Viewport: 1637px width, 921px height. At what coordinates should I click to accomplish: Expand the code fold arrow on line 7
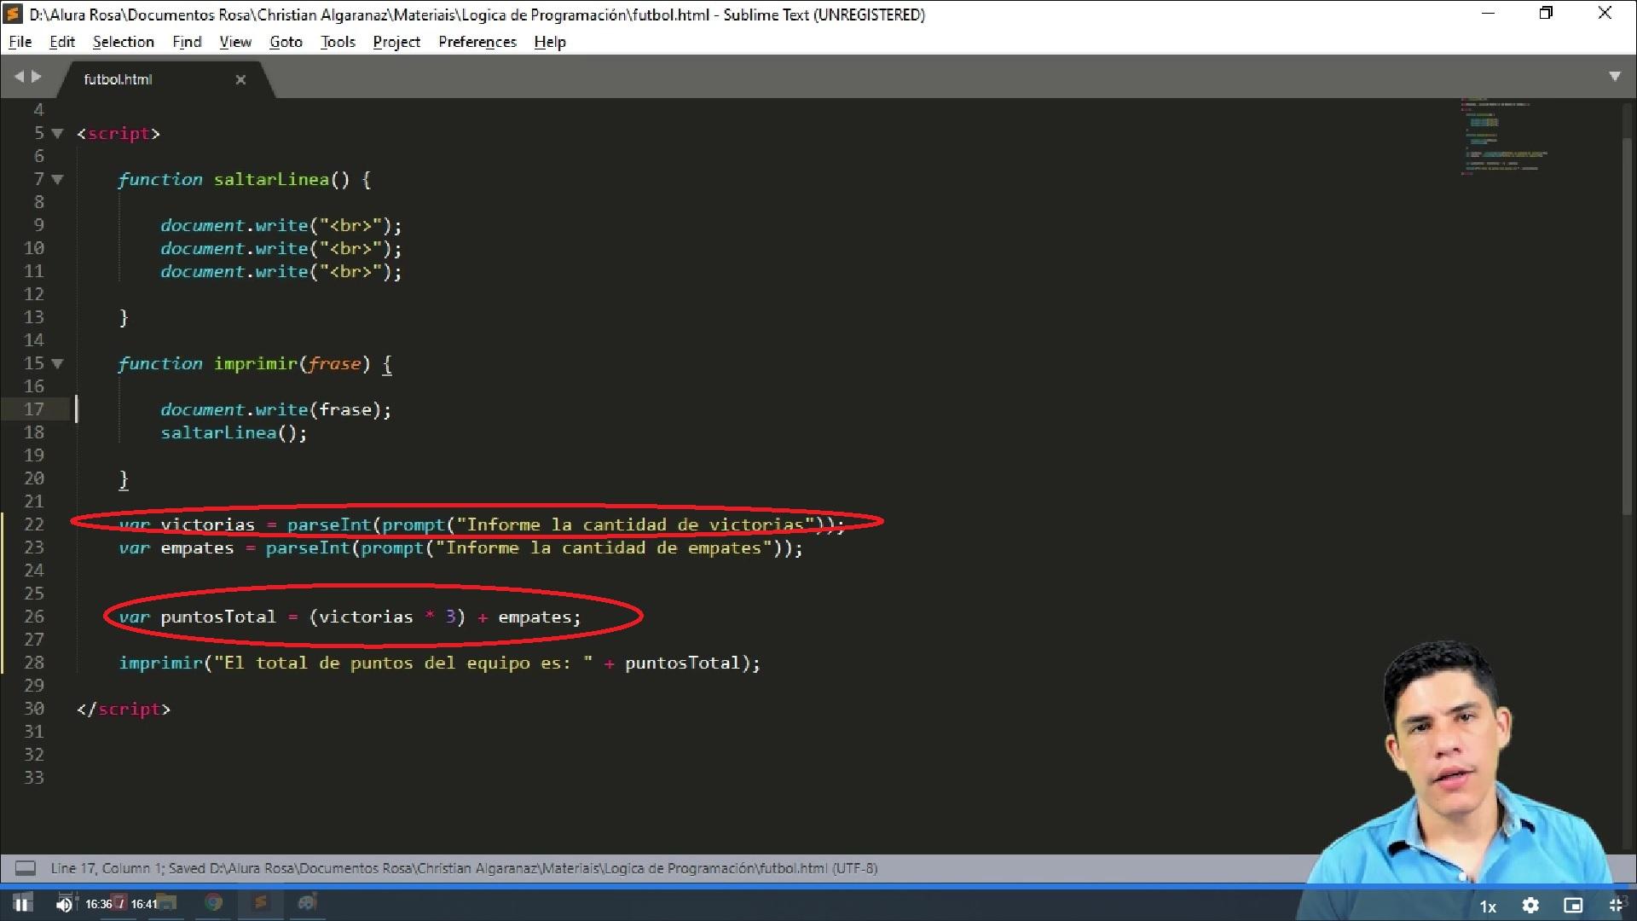(x=59, y=179)
